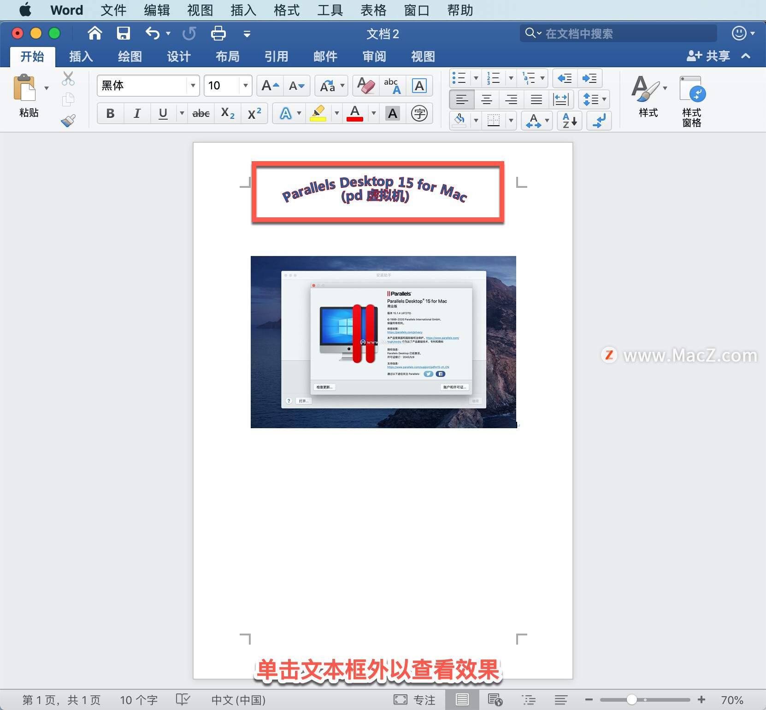Viewport: 766px width, 710px height.
Task: Toggle Underline formatting
Action: pyautogui.click(x=163, y=113)
